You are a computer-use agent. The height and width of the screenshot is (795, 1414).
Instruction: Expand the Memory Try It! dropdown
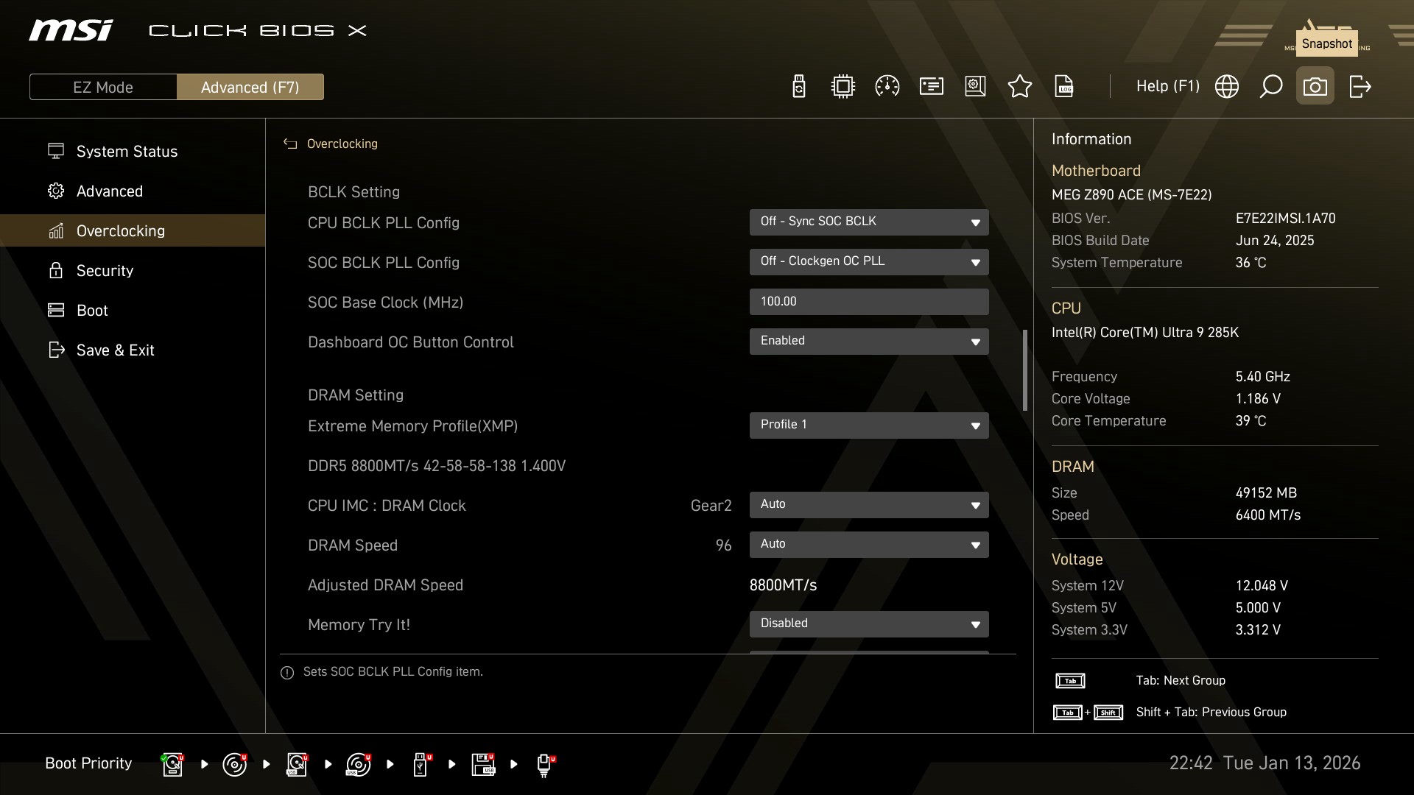pos(868,623)
